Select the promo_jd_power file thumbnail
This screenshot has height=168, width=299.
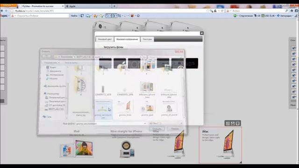(169, 108)
